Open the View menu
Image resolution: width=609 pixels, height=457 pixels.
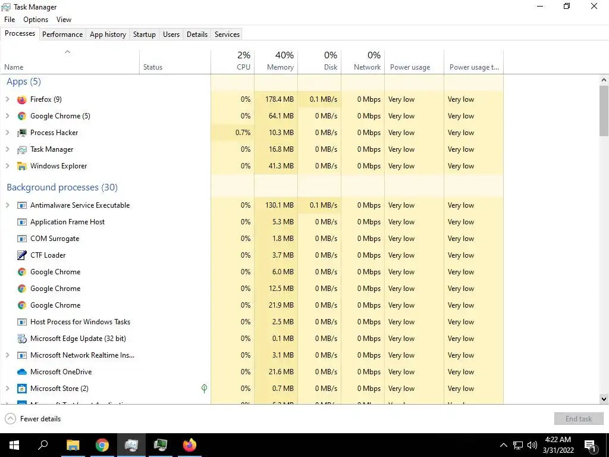[x=64, y=20]
